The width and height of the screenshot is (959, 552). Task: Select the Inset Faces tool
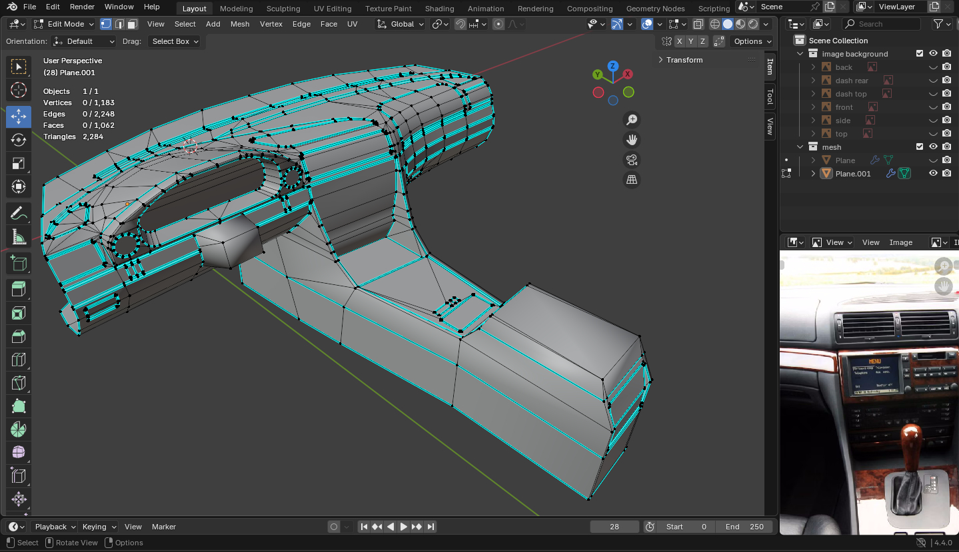19,313
